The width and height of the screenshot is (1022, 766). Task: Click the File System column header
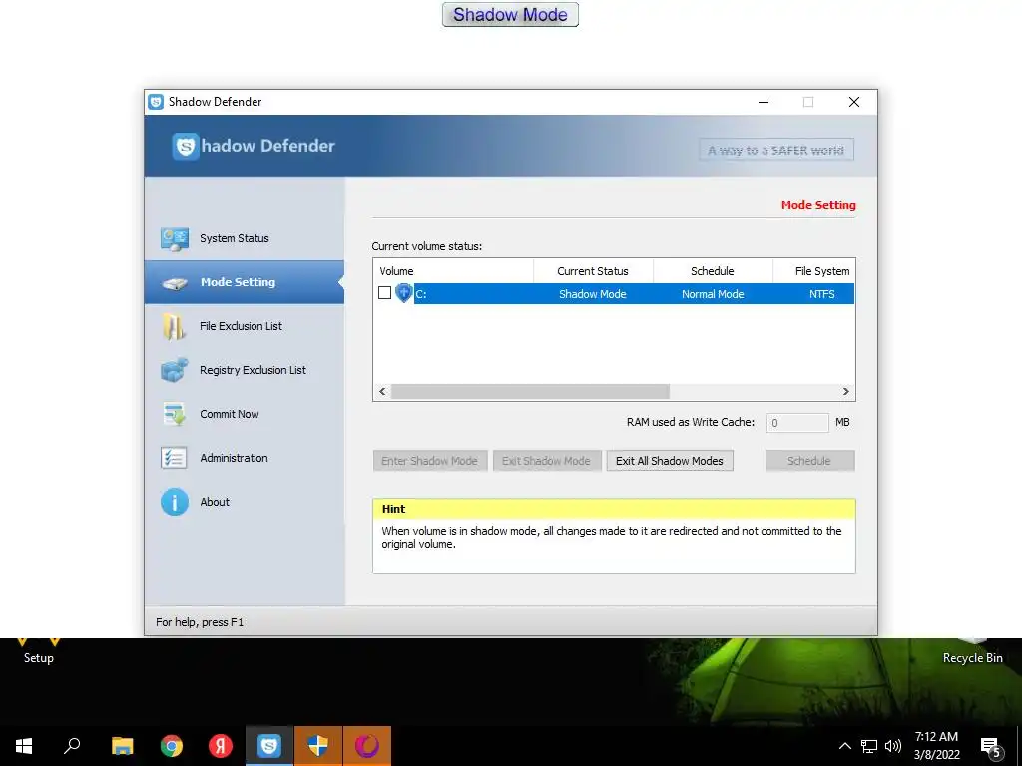(x=814, y=271)
